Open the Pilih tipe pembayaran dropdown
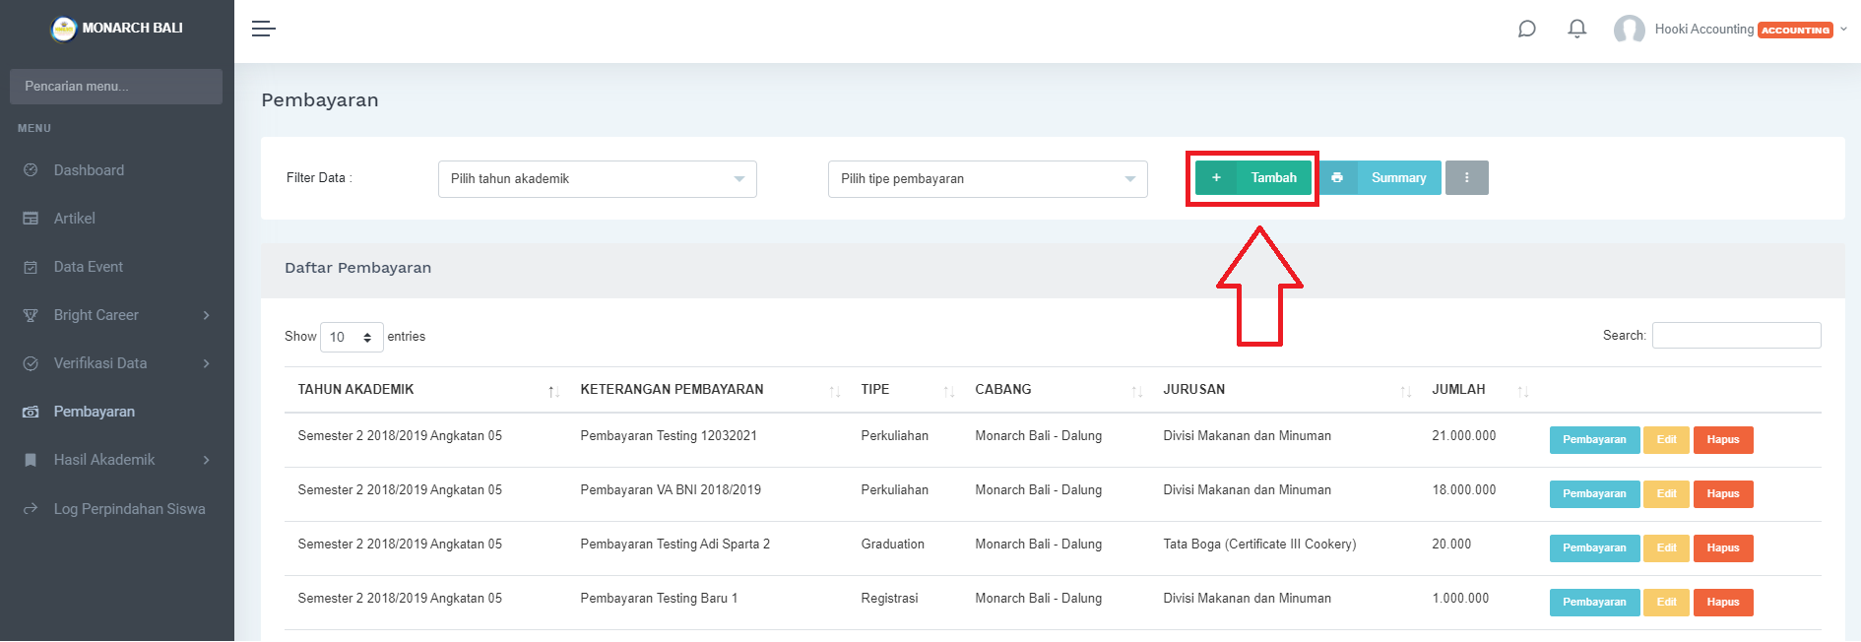 click(x=987, y=179)
